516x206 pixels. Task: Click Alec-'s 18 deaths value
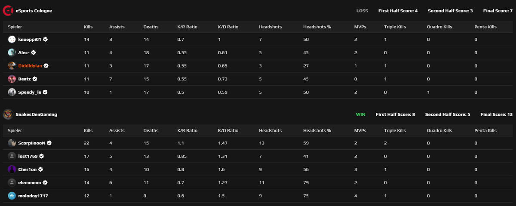coord(146,52)
